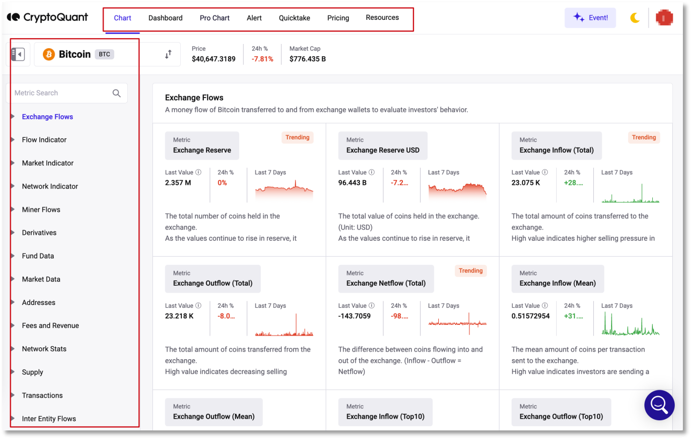This screenshot has height=439, width=692.
Task: Click Exchange Inflow (Total) Last Value info icon
Action: 545,173
